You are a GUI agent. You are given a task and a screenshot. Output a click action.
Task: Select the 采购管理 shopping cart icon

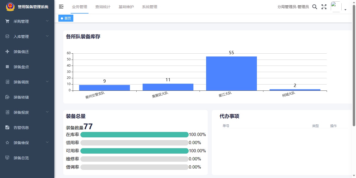[x=7, y=21]
